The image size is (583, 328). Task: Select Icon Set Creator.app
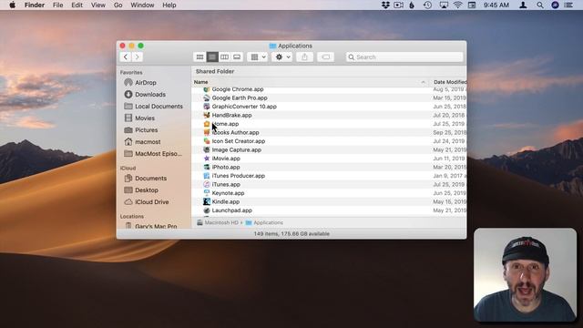(239, 141)
